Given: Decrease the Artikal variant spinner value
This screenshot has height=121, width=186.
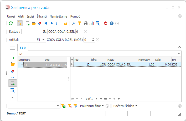Looking at the screenshot, I should pos(93,41).
